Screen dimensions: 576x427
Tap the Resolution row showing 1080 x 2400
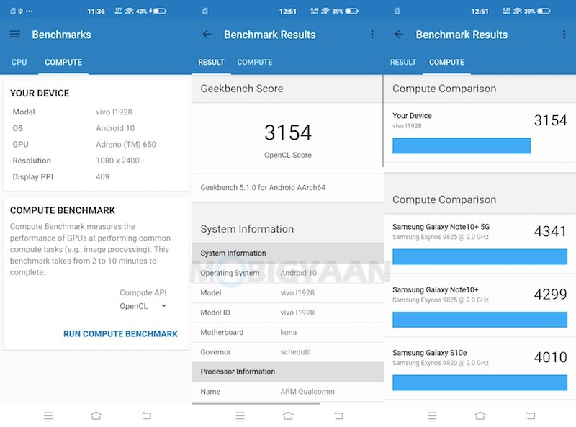[x=96, y=161]
